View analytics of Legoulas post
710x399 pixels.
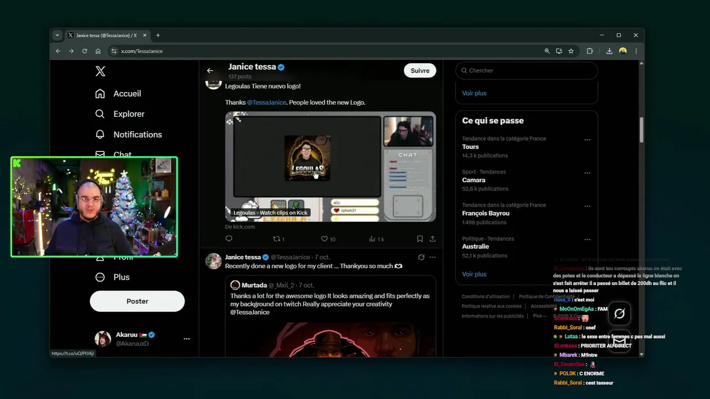coord(376,239)
